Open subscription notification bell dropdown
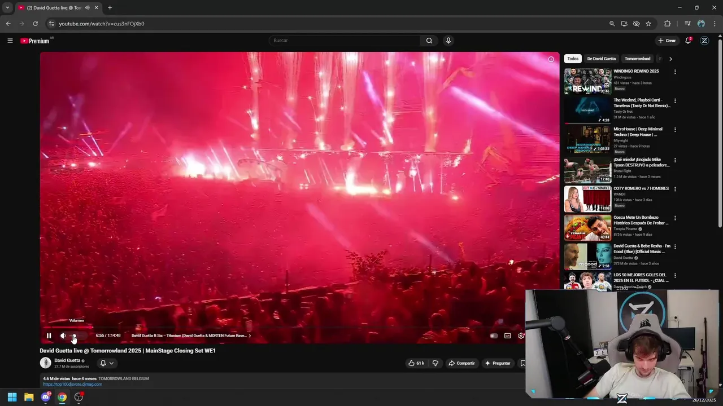Viewport: 723px width, 406px height. click(x=107, y=363)
